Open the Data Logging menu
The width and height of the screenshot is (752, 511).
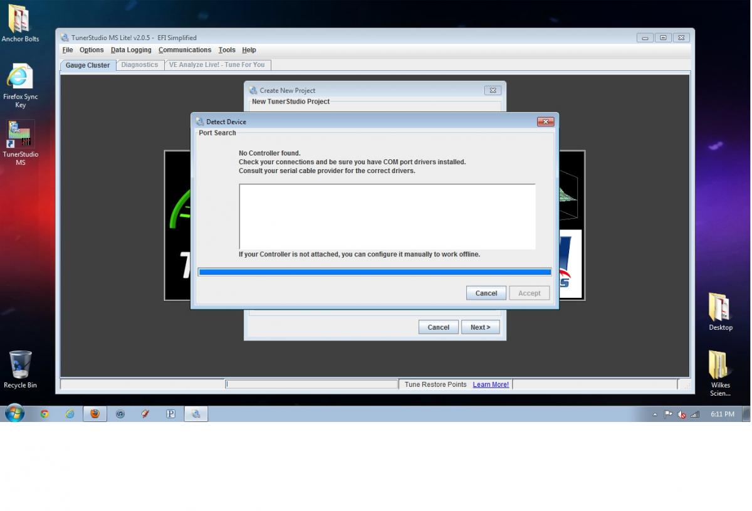131,50
